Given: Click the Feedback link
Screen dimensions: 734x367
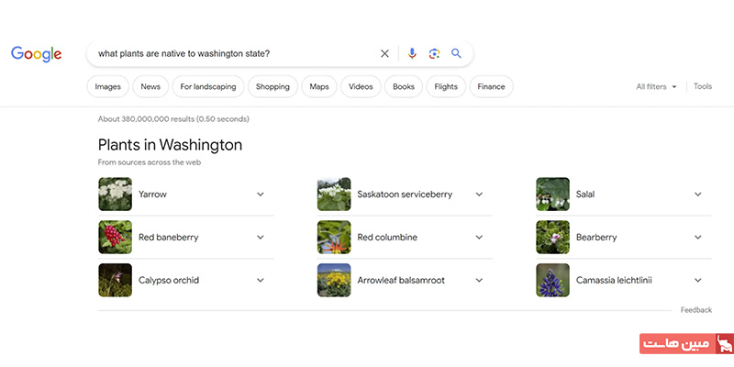Looking at the screenshot, I should pos(696,310).
